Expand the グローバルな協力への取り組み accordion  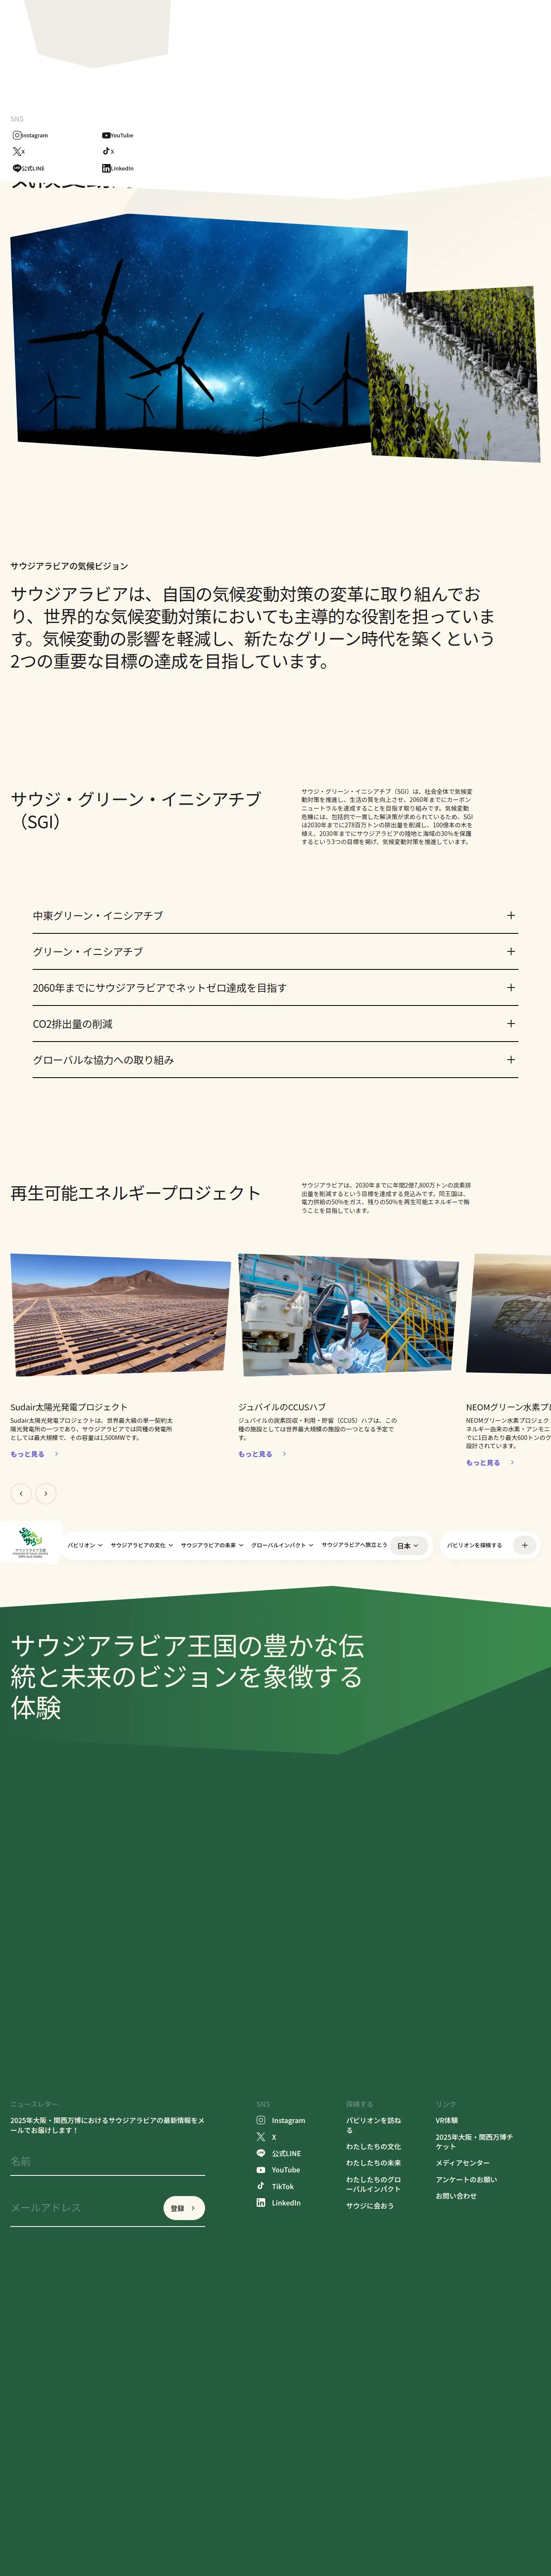pyautogui.click(x=275, y=1059)
